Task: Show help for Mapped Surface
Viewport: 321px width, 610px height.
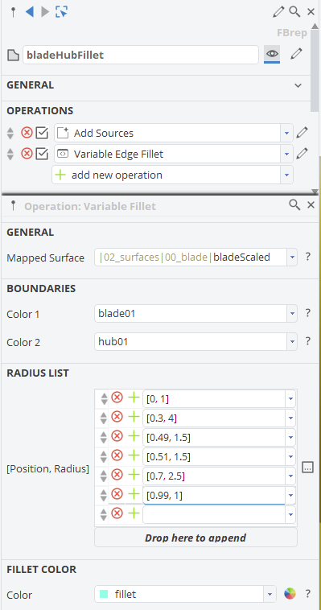Action: tap(308, 257)
